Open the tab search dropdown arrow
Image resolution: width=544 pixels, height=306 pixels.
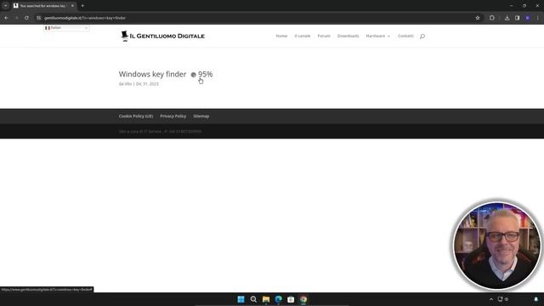(6, 6)
